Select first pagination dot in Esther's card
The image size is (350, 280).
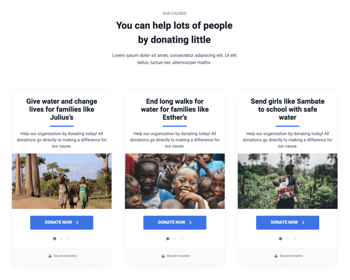point(167,239)
